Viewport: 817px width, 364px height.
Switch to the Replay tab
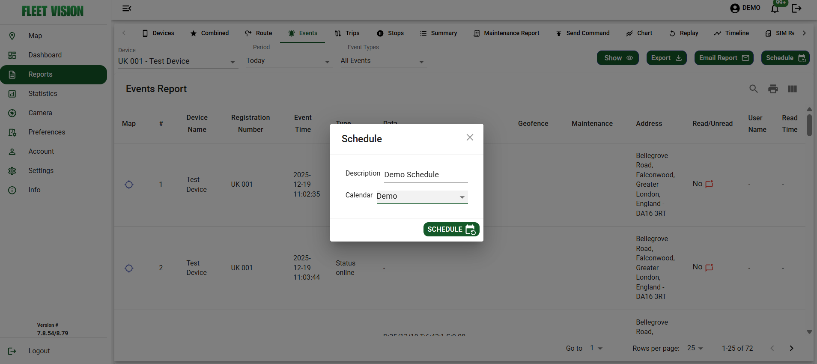pyautogui.click(x=683, y=33)
